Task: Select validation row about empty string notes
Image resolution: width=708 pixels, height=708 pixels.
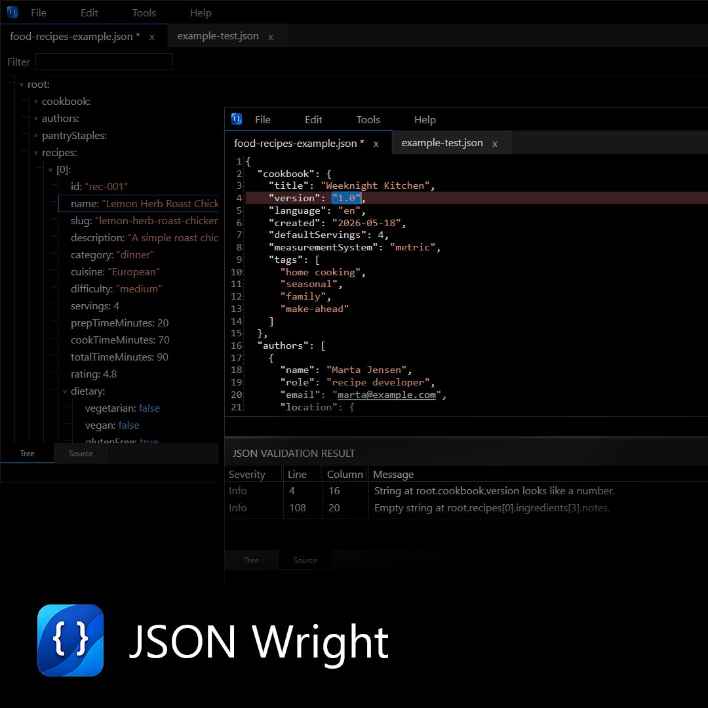Action: [x=466, y=508]
